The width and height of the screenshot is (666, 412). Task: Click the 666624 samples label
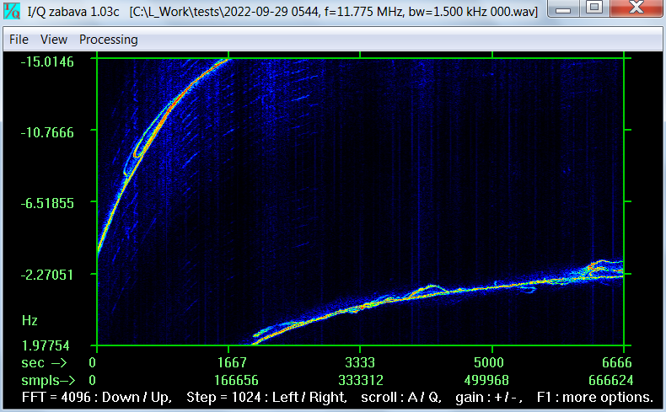point(611,380)
